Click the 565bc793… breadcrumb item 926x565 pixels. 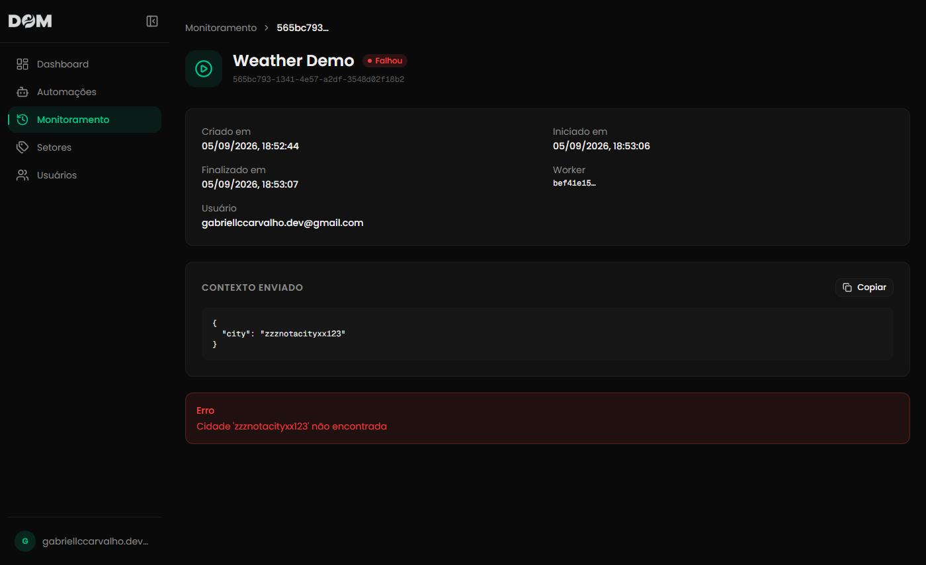pos(302,28)
